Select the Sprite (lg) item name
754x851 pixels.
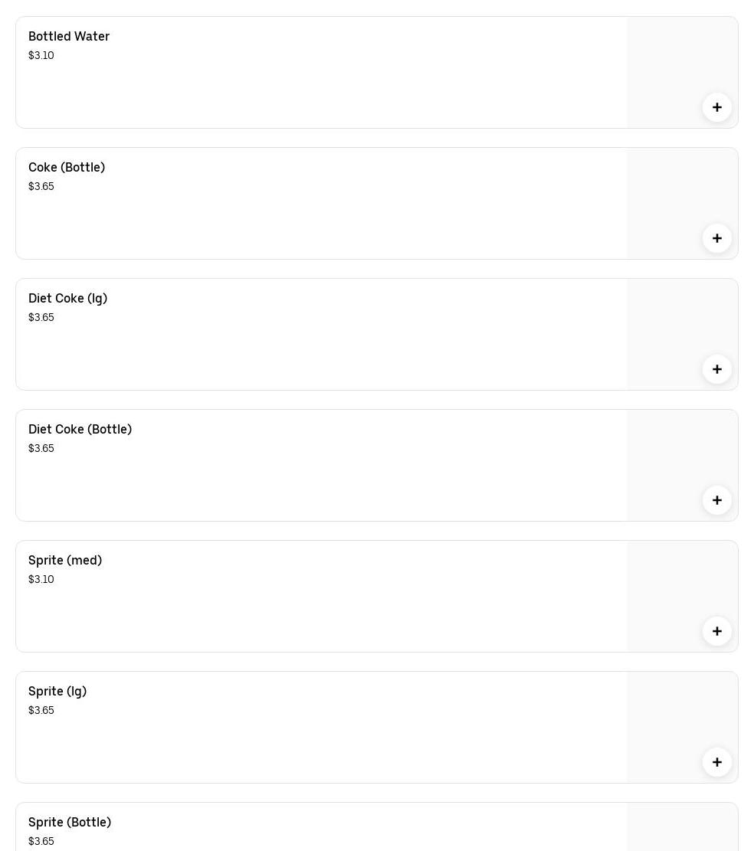57,692
